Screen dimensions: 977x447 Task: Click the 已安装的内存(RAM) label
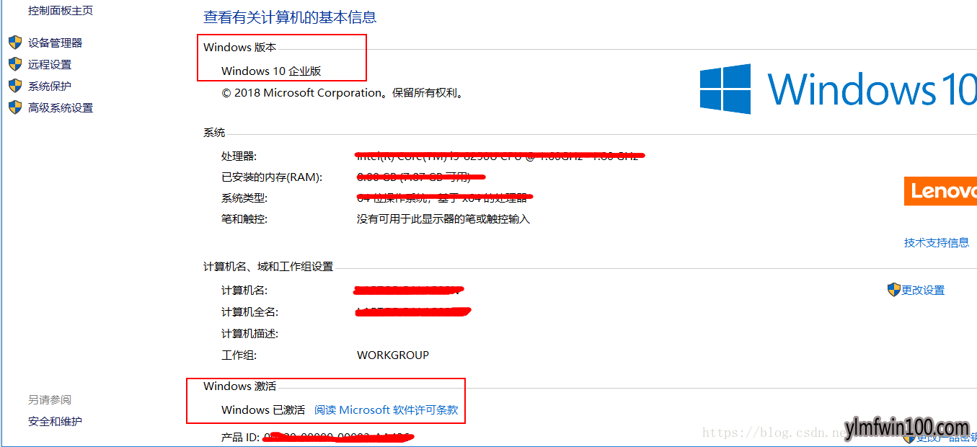pyautogui.click(x=272, y=177)
